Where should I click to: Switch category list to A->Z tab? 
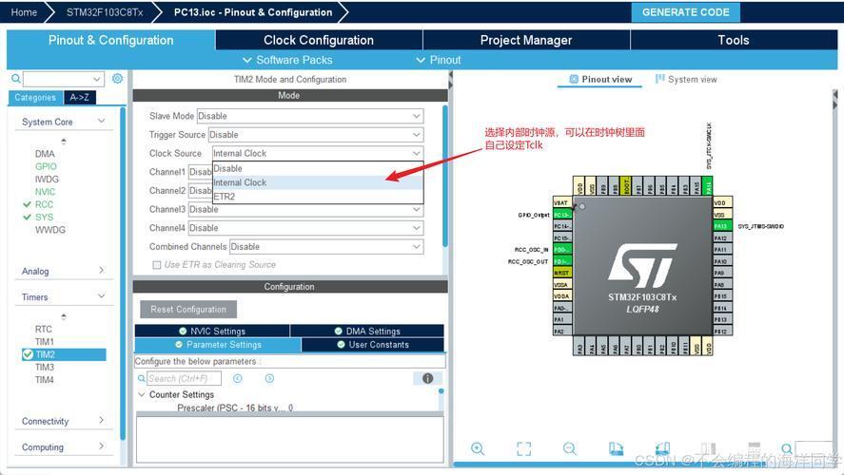click(x=80, y=97)
